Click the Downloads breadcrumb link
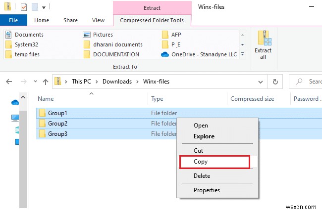 click(x=117, y=82)
